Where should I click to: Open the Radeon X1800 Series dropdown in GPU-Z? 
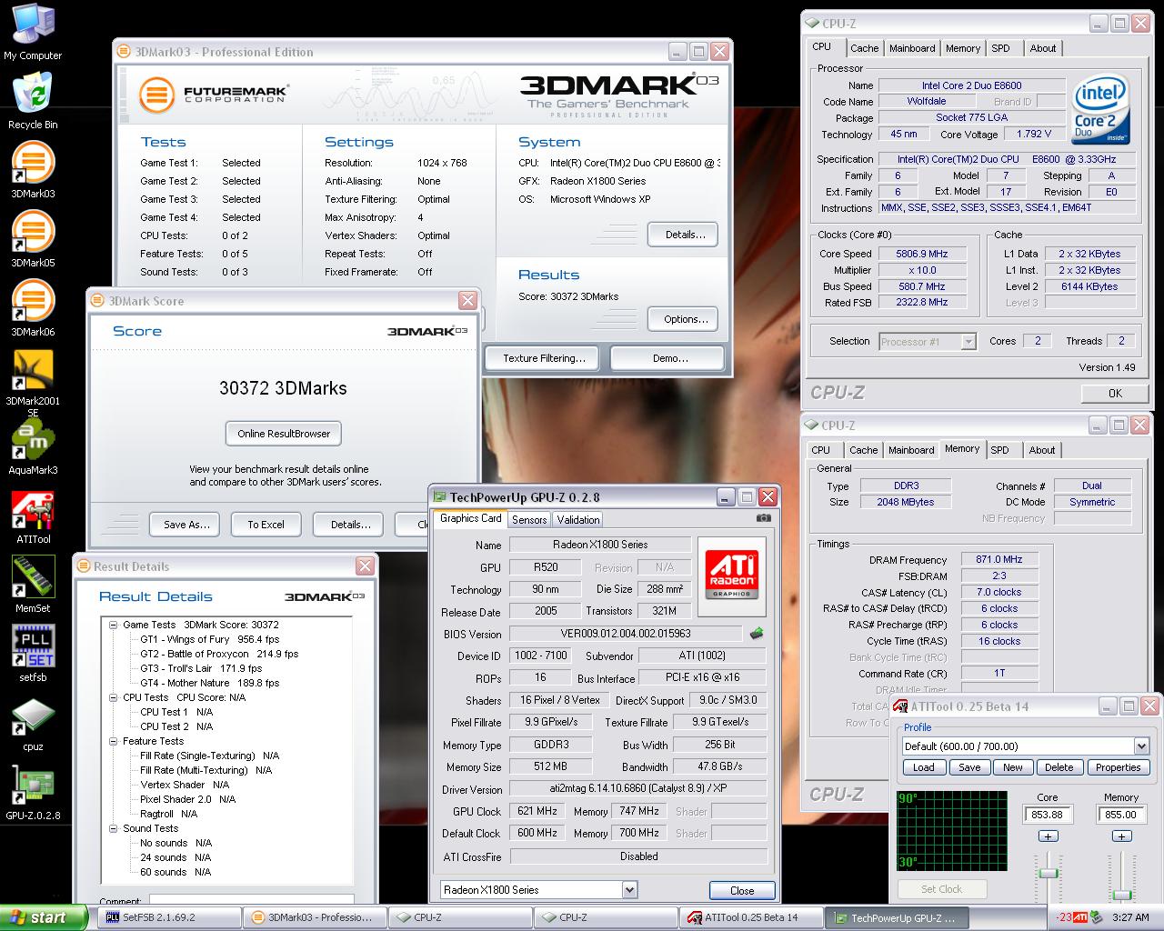tap(629, 890)
